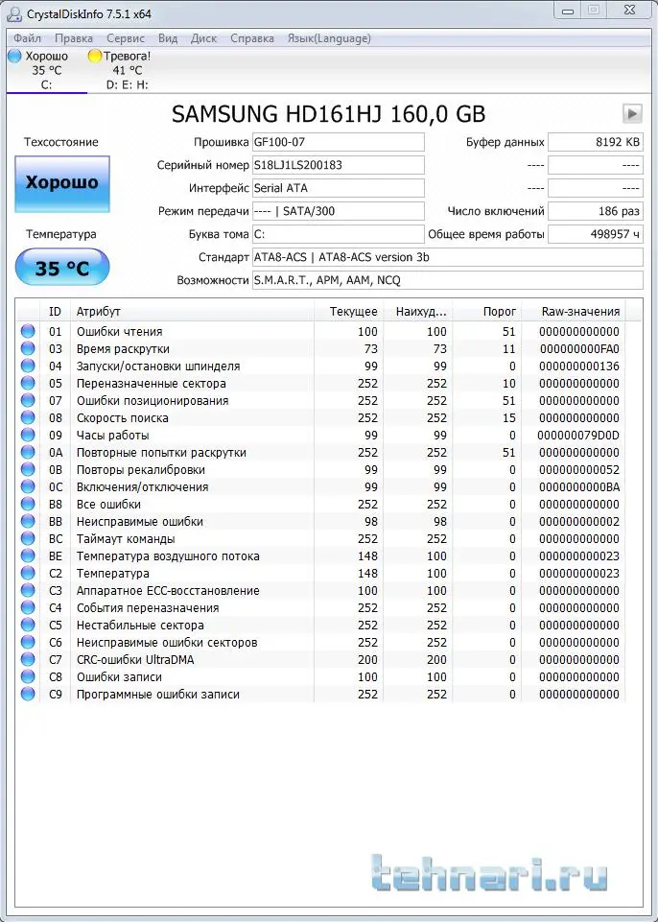Click the Буква тома field C:
The width and height of the screenshot is (658, 922).
tap(339, 234)
